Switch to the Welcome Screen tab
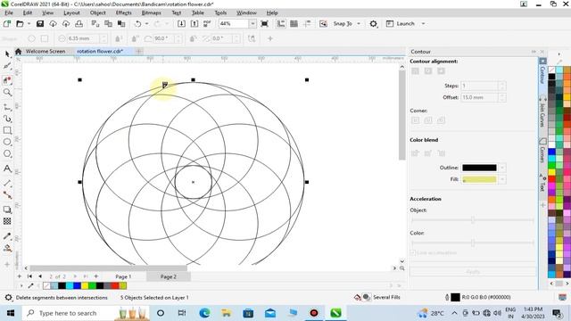The width and height of the screenshot is (571, 321). pos(46,52)
